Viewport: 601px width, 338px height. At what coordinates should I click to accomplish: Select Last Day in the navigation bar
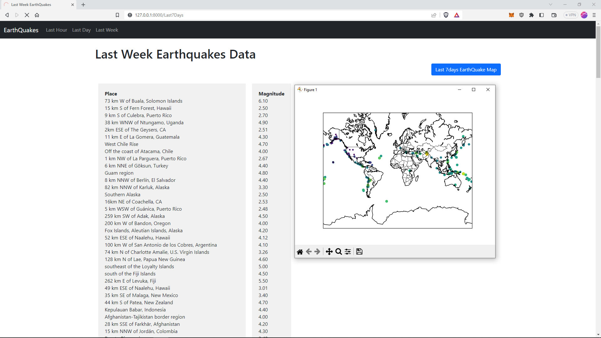point(81,30)
